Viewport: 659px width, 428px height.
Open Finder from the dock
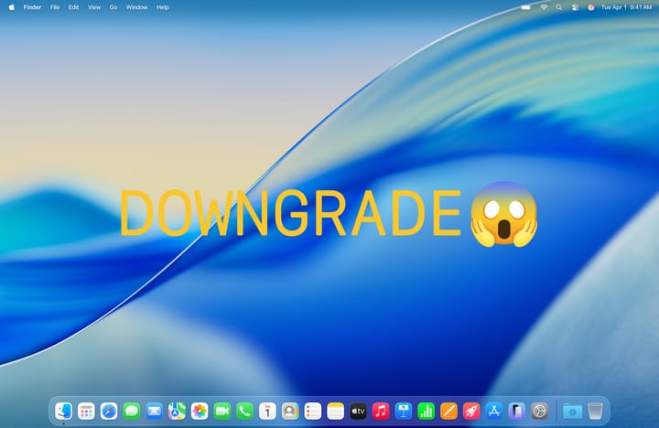(64, 412)
